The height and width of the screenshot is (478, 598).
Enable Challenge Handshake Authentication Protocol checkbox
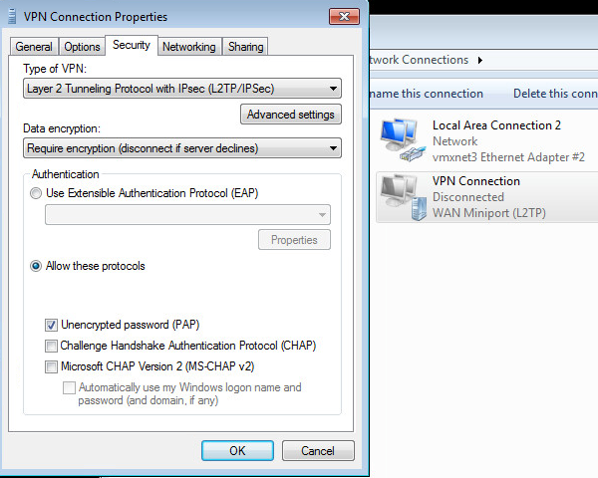[51, 346]
